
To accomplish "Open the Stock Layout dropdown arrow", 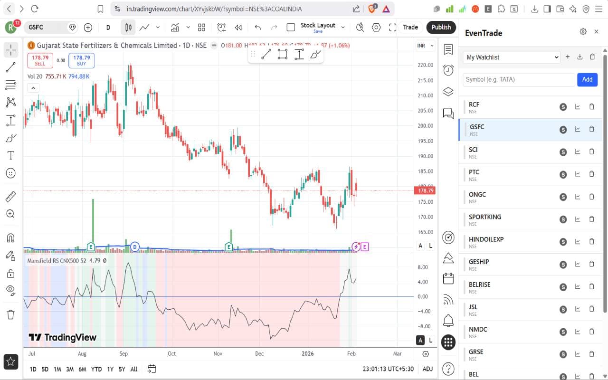I will click(343, 28).
